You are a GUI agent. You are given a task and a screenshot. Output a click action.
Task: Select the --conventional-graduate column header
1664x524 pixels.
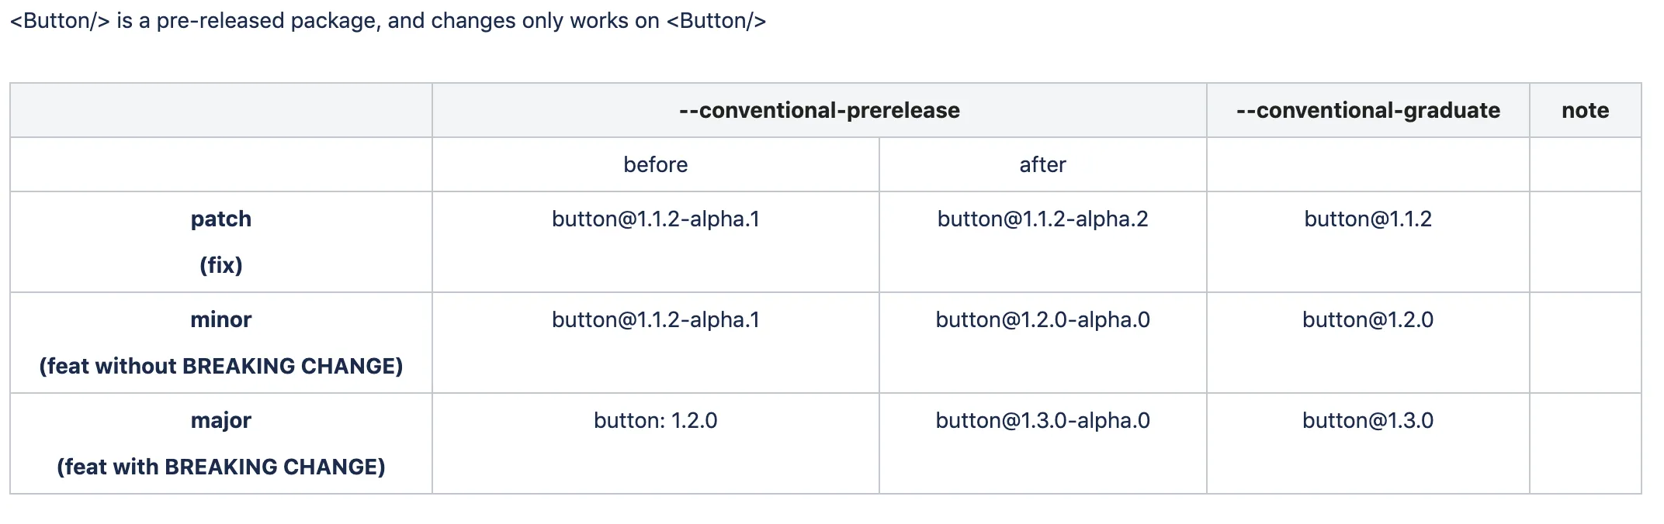[x=1368, y=111]
